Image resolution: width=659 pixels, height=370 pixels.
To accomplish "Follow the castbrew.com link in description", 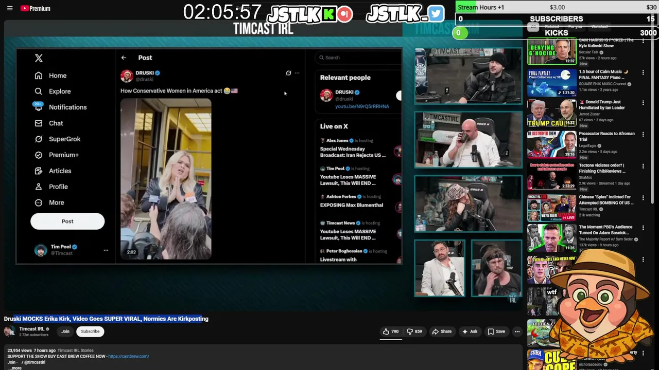I will click(128, 356).
